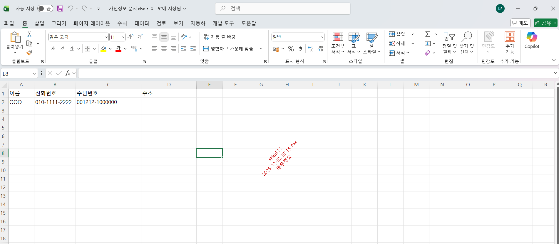Image resolution: width=559 pixels, height=244 pixels.
Task: Toggle middle vertical alignment
Action: coord(164,37)
